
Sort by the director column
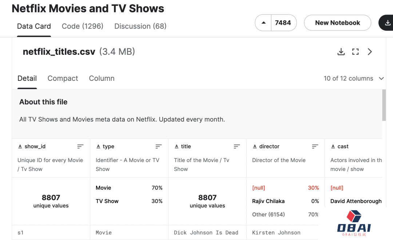[x=315, y=146]
